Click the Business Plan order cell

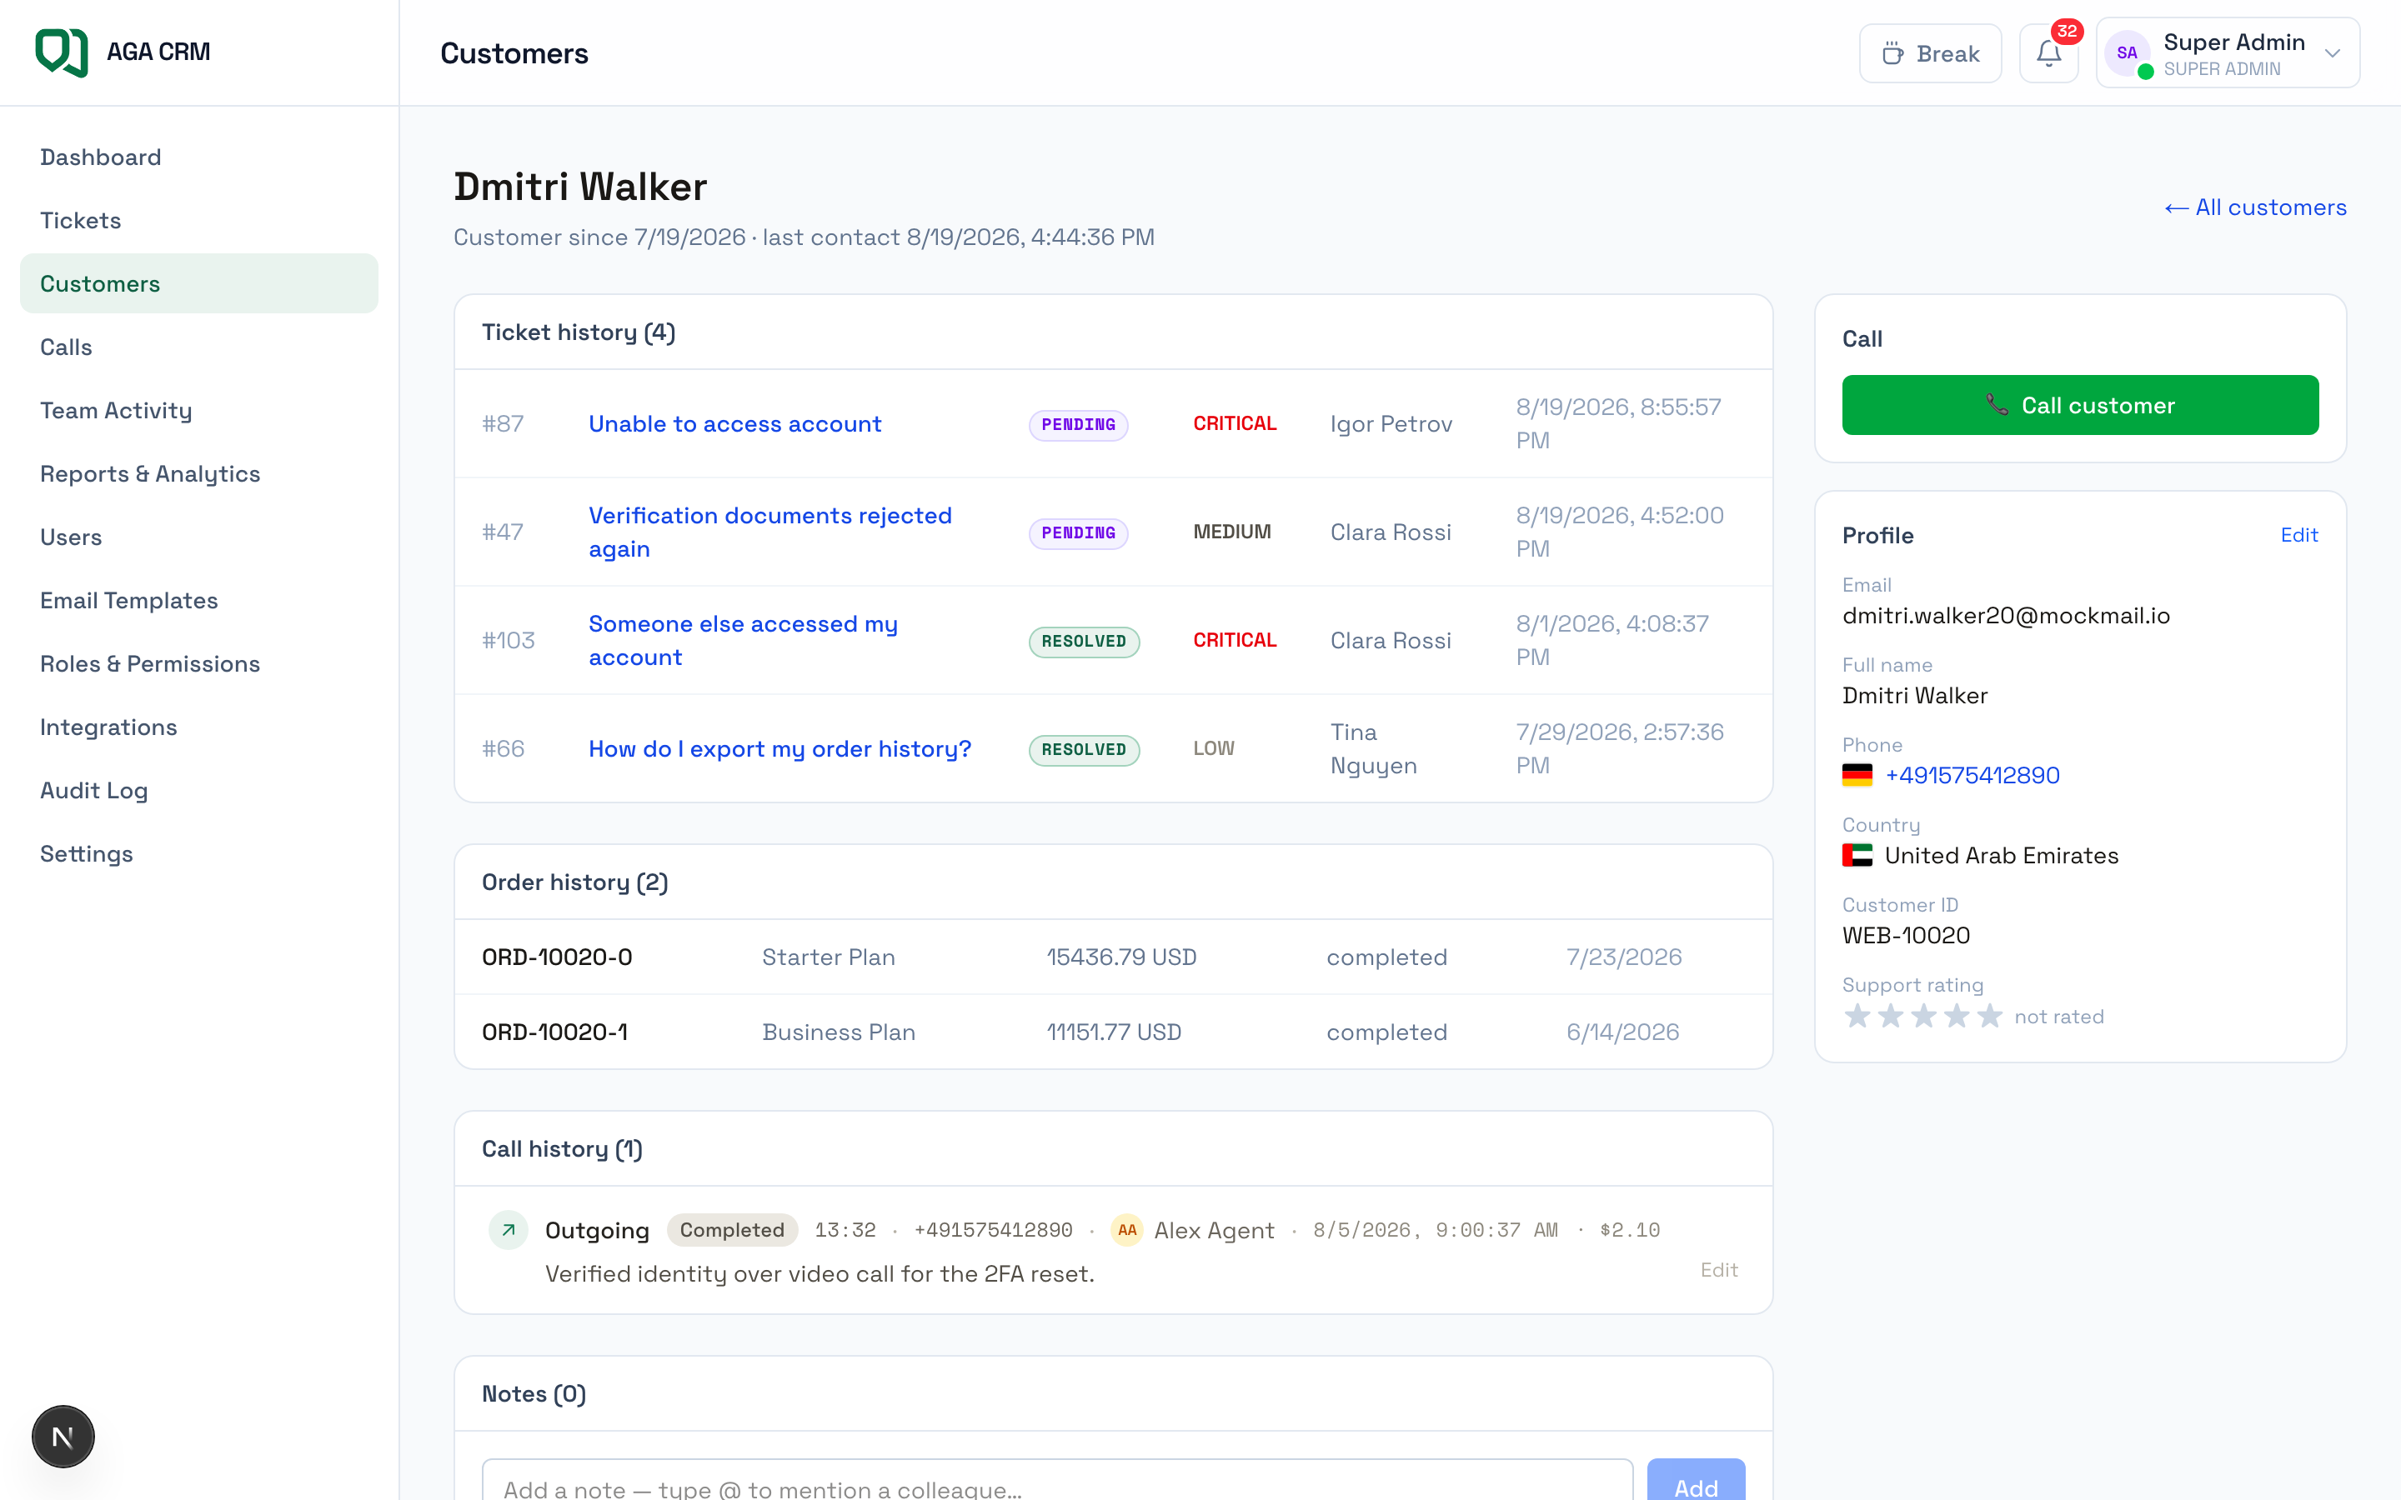[x=839, y=1032]
